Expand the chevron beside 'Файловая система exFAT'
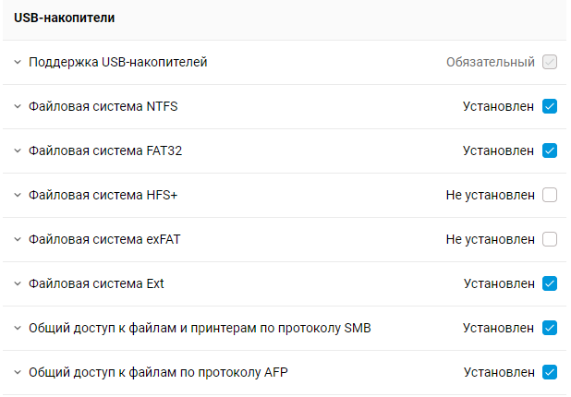The width and height of the screenshot is (571, 397). click(x=18, y=240)
